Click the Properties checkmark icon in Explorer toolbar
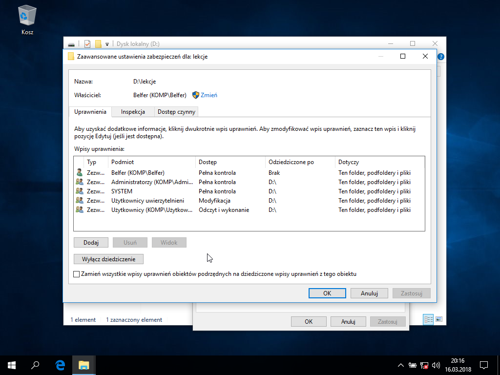Screen dimensions: 500x375 tap(87, 43)
